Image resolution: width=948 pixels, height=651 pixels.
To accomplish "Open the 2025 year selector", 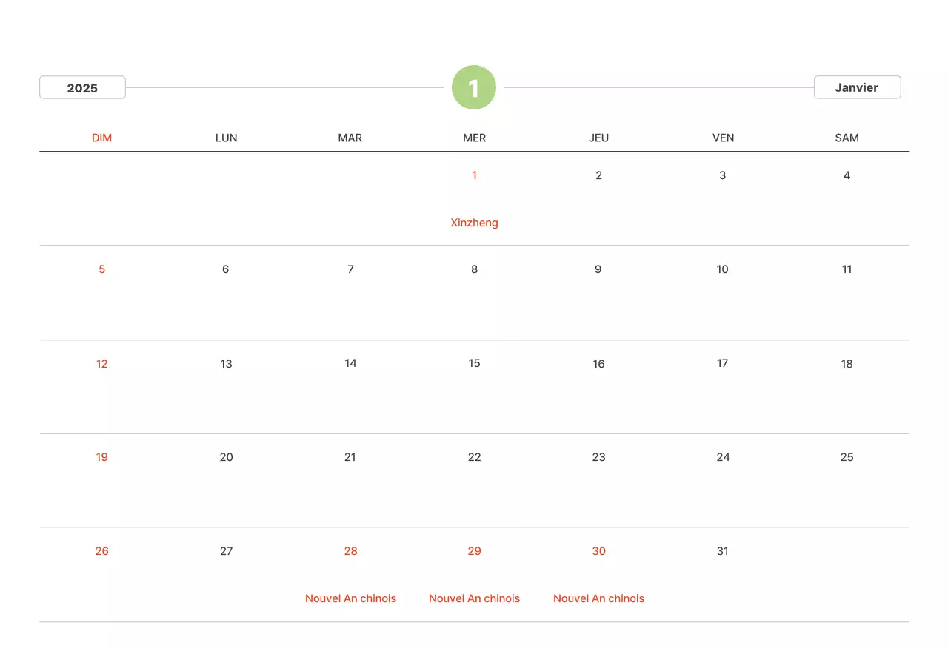I will point(82,87).
